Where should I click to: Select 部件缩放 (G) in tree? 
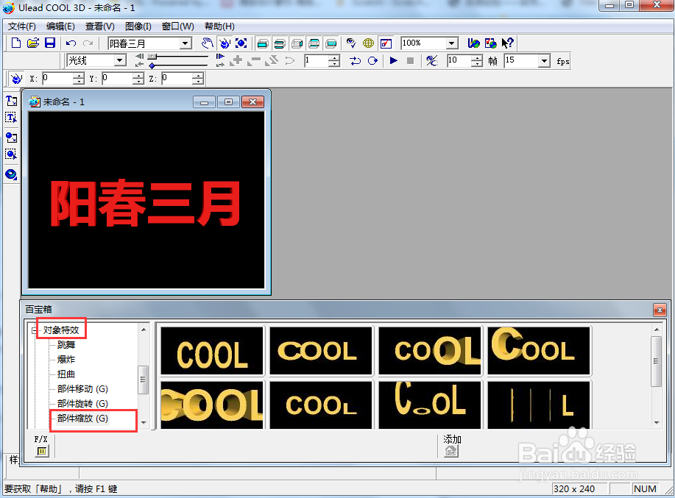pos(82,418)
